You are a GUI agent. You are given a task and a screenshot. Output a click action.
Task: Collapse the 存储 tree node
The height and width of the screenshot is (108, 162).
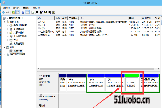point(4,47)
